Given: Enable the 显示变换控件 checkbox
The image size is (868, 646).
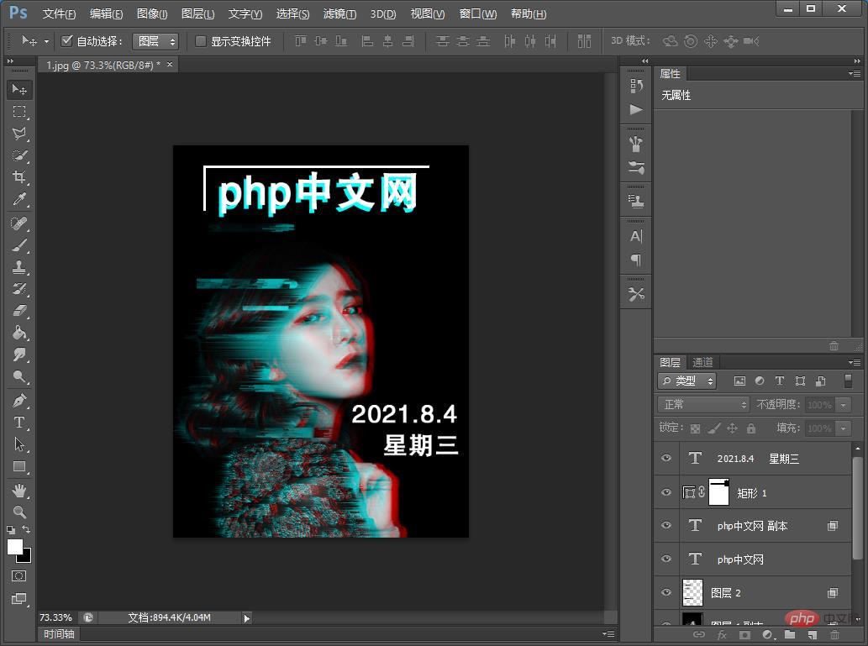Looking at the screenshot, I should point(201,41).
